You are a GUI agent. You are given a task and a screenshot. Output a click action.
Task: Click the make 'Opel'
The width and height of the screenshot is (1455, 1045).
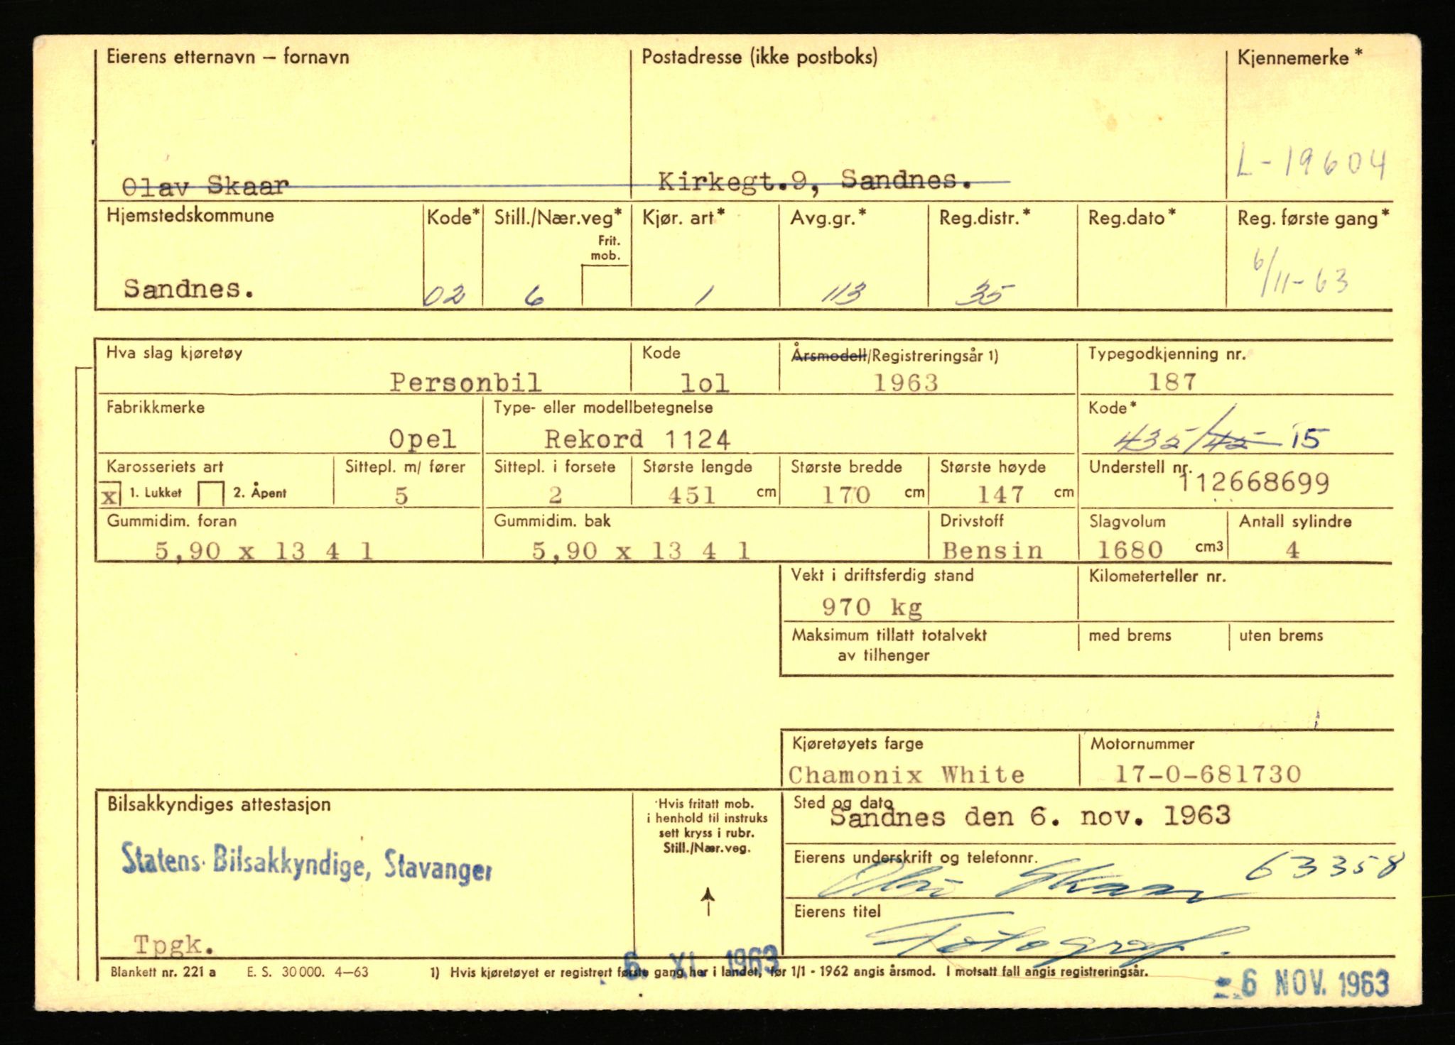[x=422, y=439]
